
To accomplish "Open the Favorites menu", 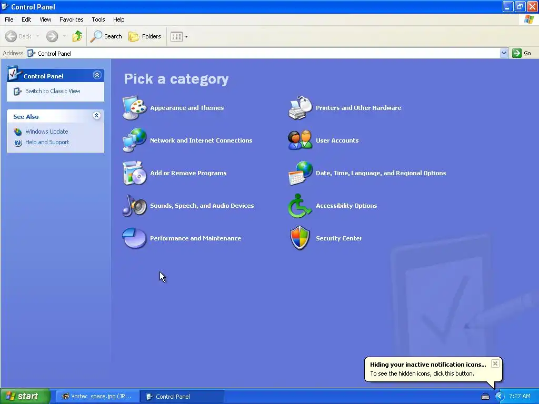I will [72, 19].
